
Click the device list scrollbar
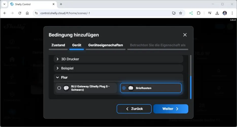191,86
